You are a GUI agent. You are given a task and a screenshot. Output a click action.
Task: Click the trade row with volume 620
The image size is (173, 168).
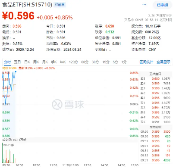[155, 136]
